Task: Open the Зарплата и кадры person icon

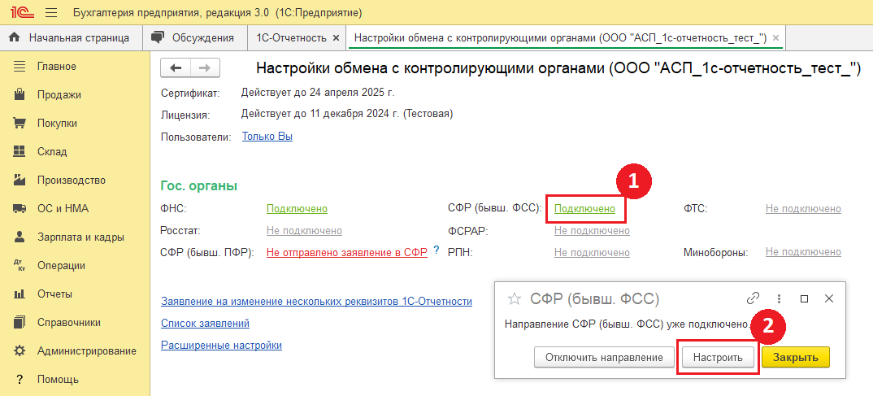Action: click(20, 237)
